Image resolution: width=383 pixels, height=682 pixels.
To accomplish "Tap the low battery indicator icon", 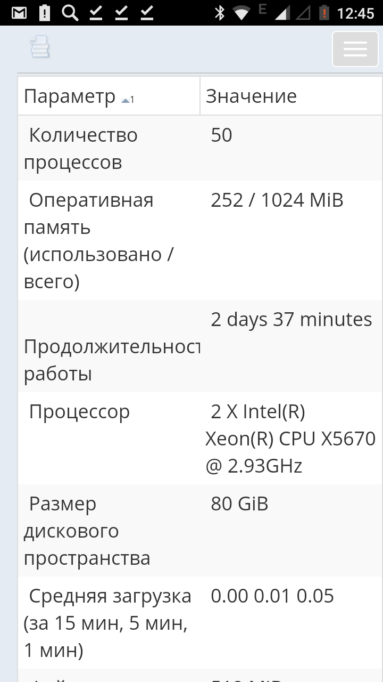I will click(323, 13).
